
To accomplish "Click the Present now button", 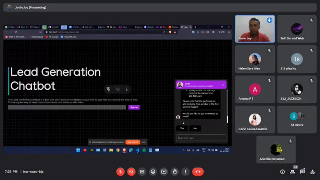I will pyautogui.click(x=164, y=172).
